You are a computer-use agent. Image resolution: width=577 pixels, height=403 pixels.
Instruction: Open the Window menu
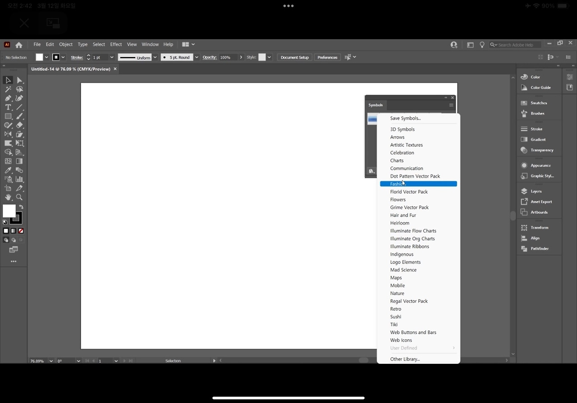tap(150, 45)
